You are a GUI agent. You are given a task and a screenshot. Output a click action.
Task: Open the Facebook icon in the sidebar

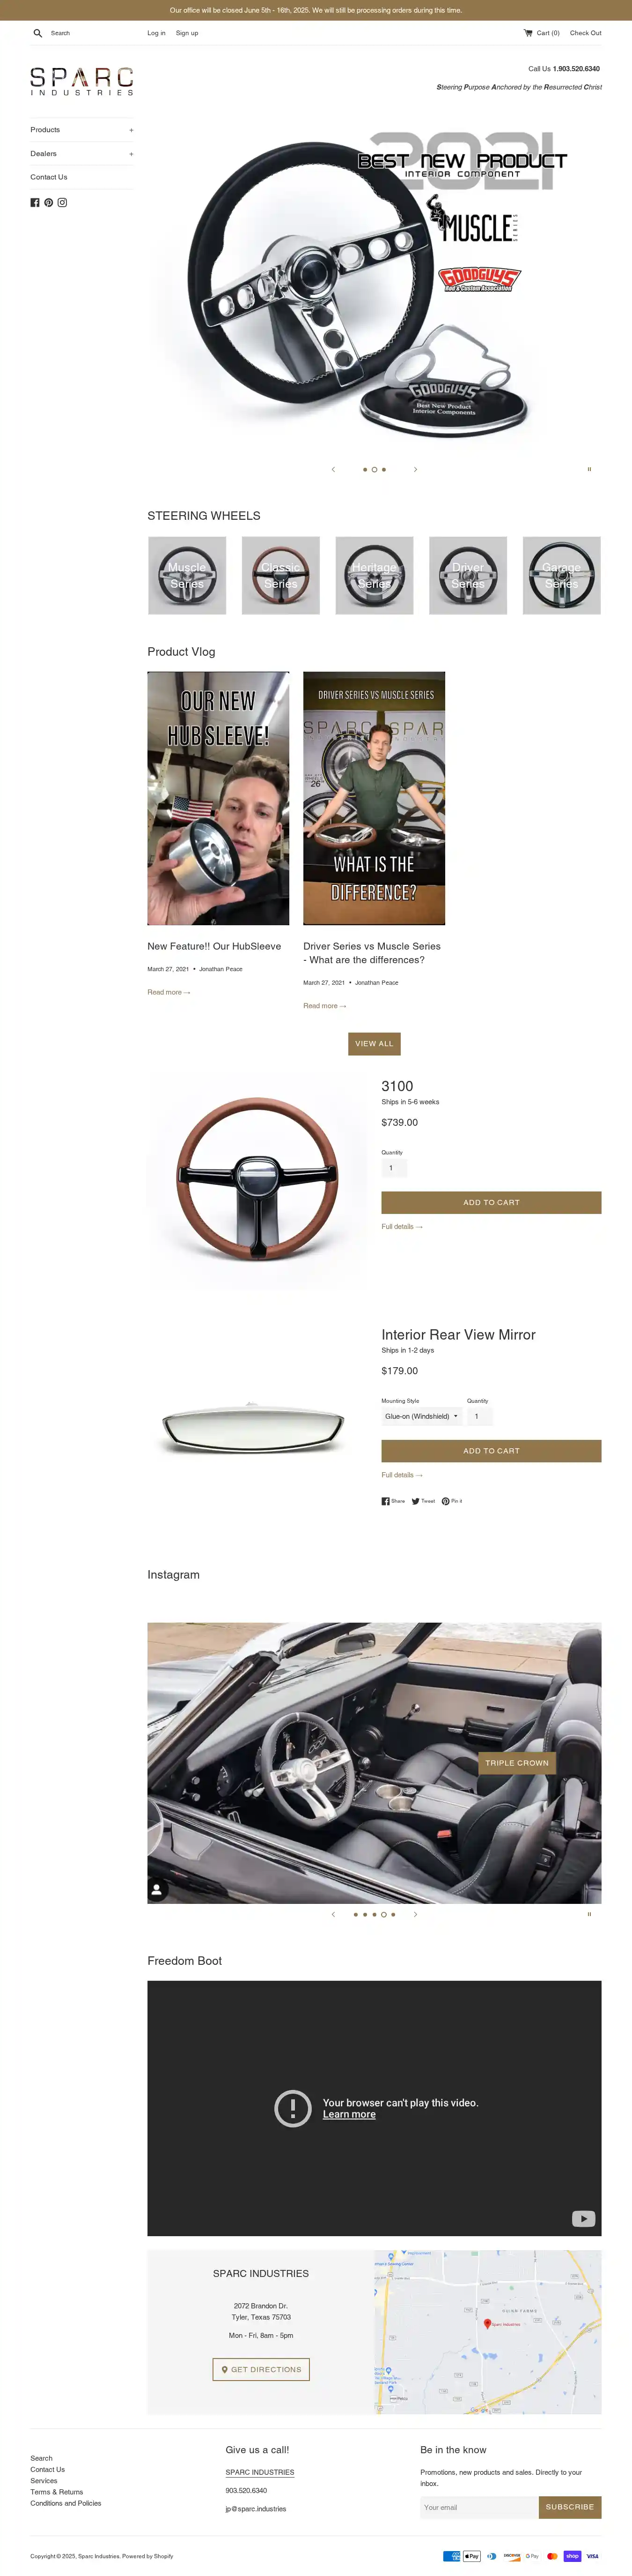click(x=35, y=203)
